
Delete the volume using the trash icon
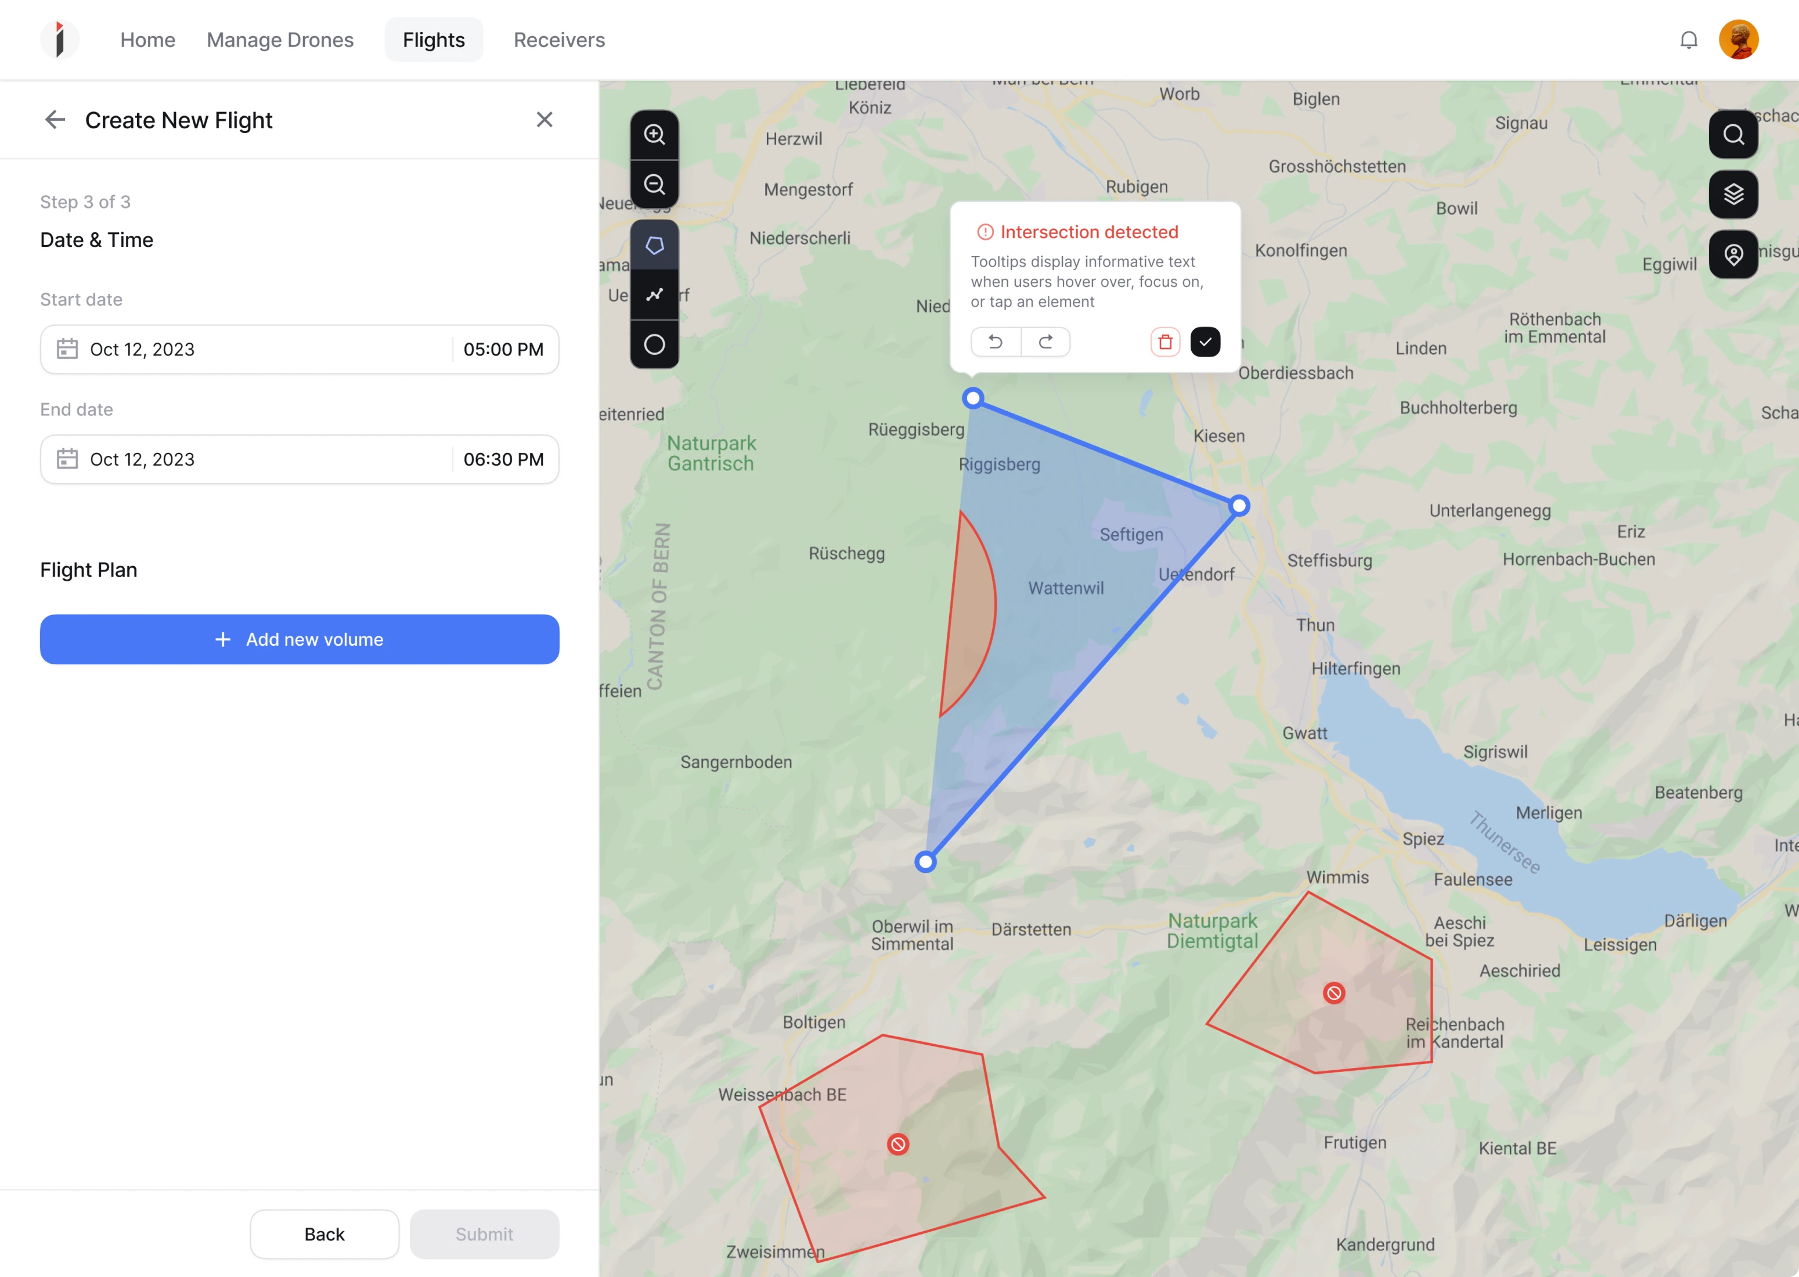(1165, 342)
